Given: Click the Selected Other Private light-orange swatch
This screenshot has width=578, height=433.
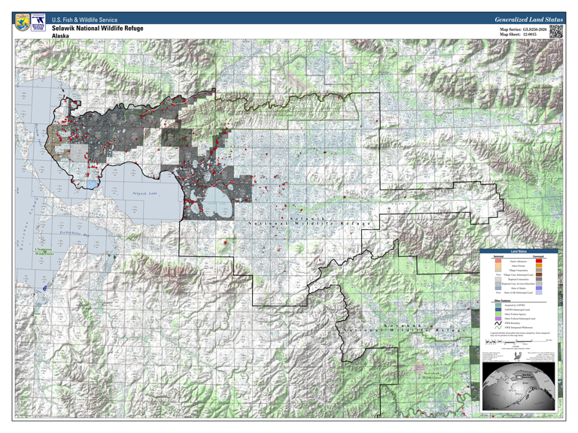Looking at the screenshot, I should point(498,265).
